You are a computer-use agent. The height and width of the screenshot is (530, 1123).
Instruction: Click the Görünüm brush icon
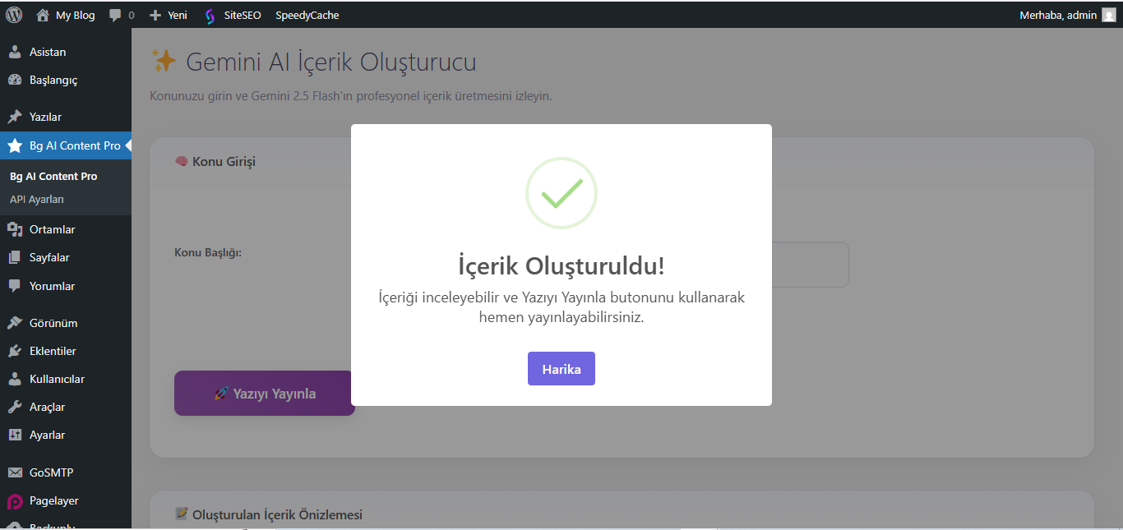click(x=15, y=323)
